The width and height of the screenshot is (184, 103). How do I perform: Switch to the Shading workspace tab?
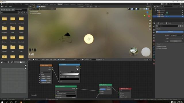[x=60, y=4]
